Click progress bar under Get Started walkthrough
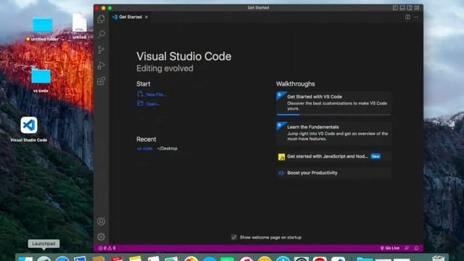Image resolution: width=464 pixels, height=261 pixels. coord(333,115)
